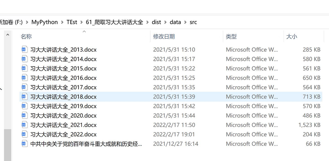Select the file 习大大讲话大全_2019.docx
Viewport: 329px width, 161px height.
coord(171,106)
